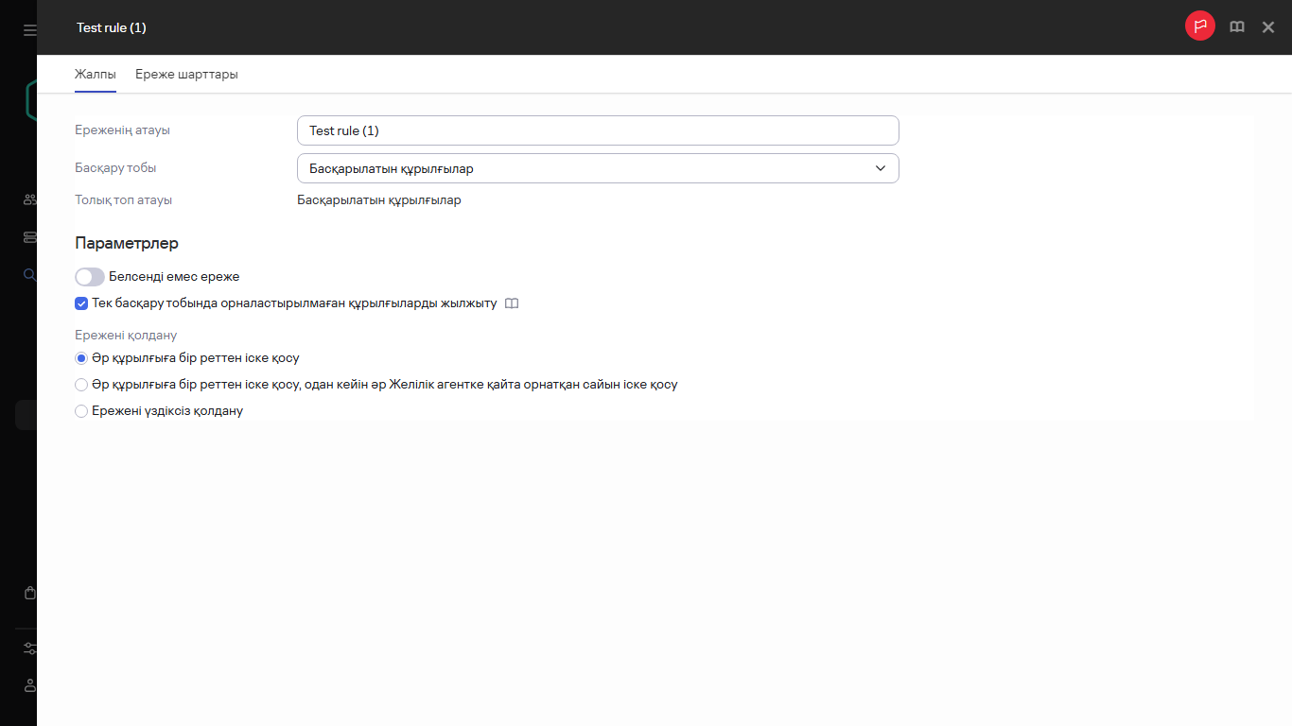1292x726 pixels.
Task: Click the devices stack icon in sidebar
Action: tap(29, 237)
